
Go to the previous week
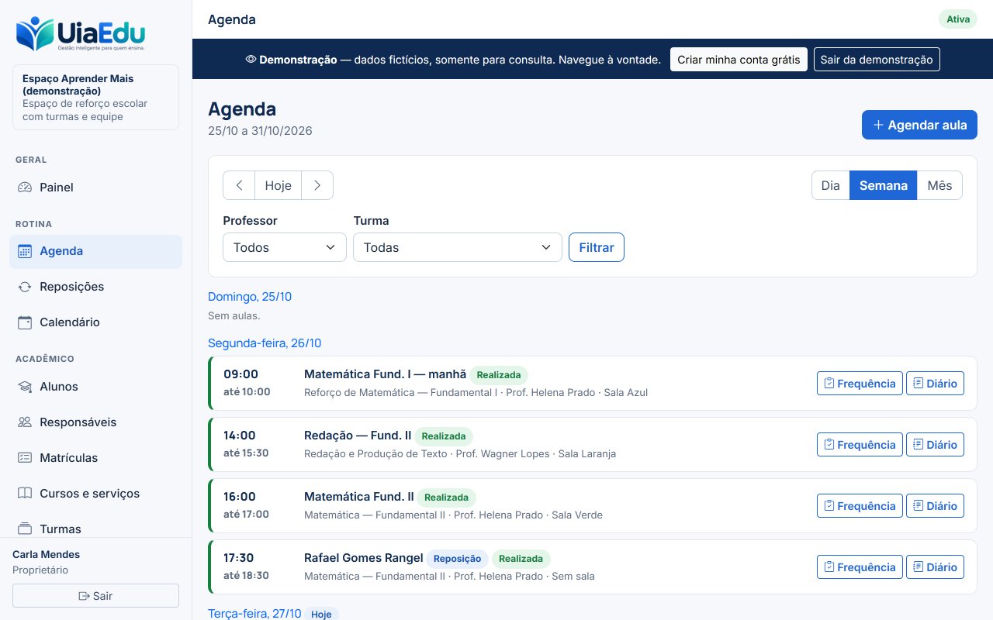pos(239,185)
